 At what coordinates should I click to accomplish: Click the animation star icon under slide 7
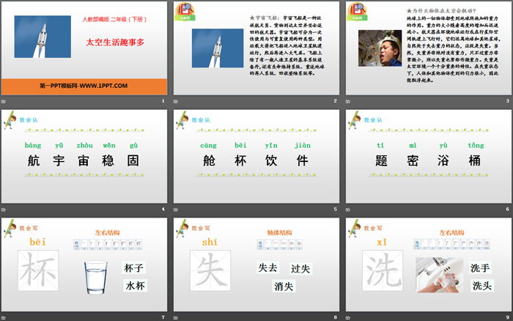tap(4, 317)
